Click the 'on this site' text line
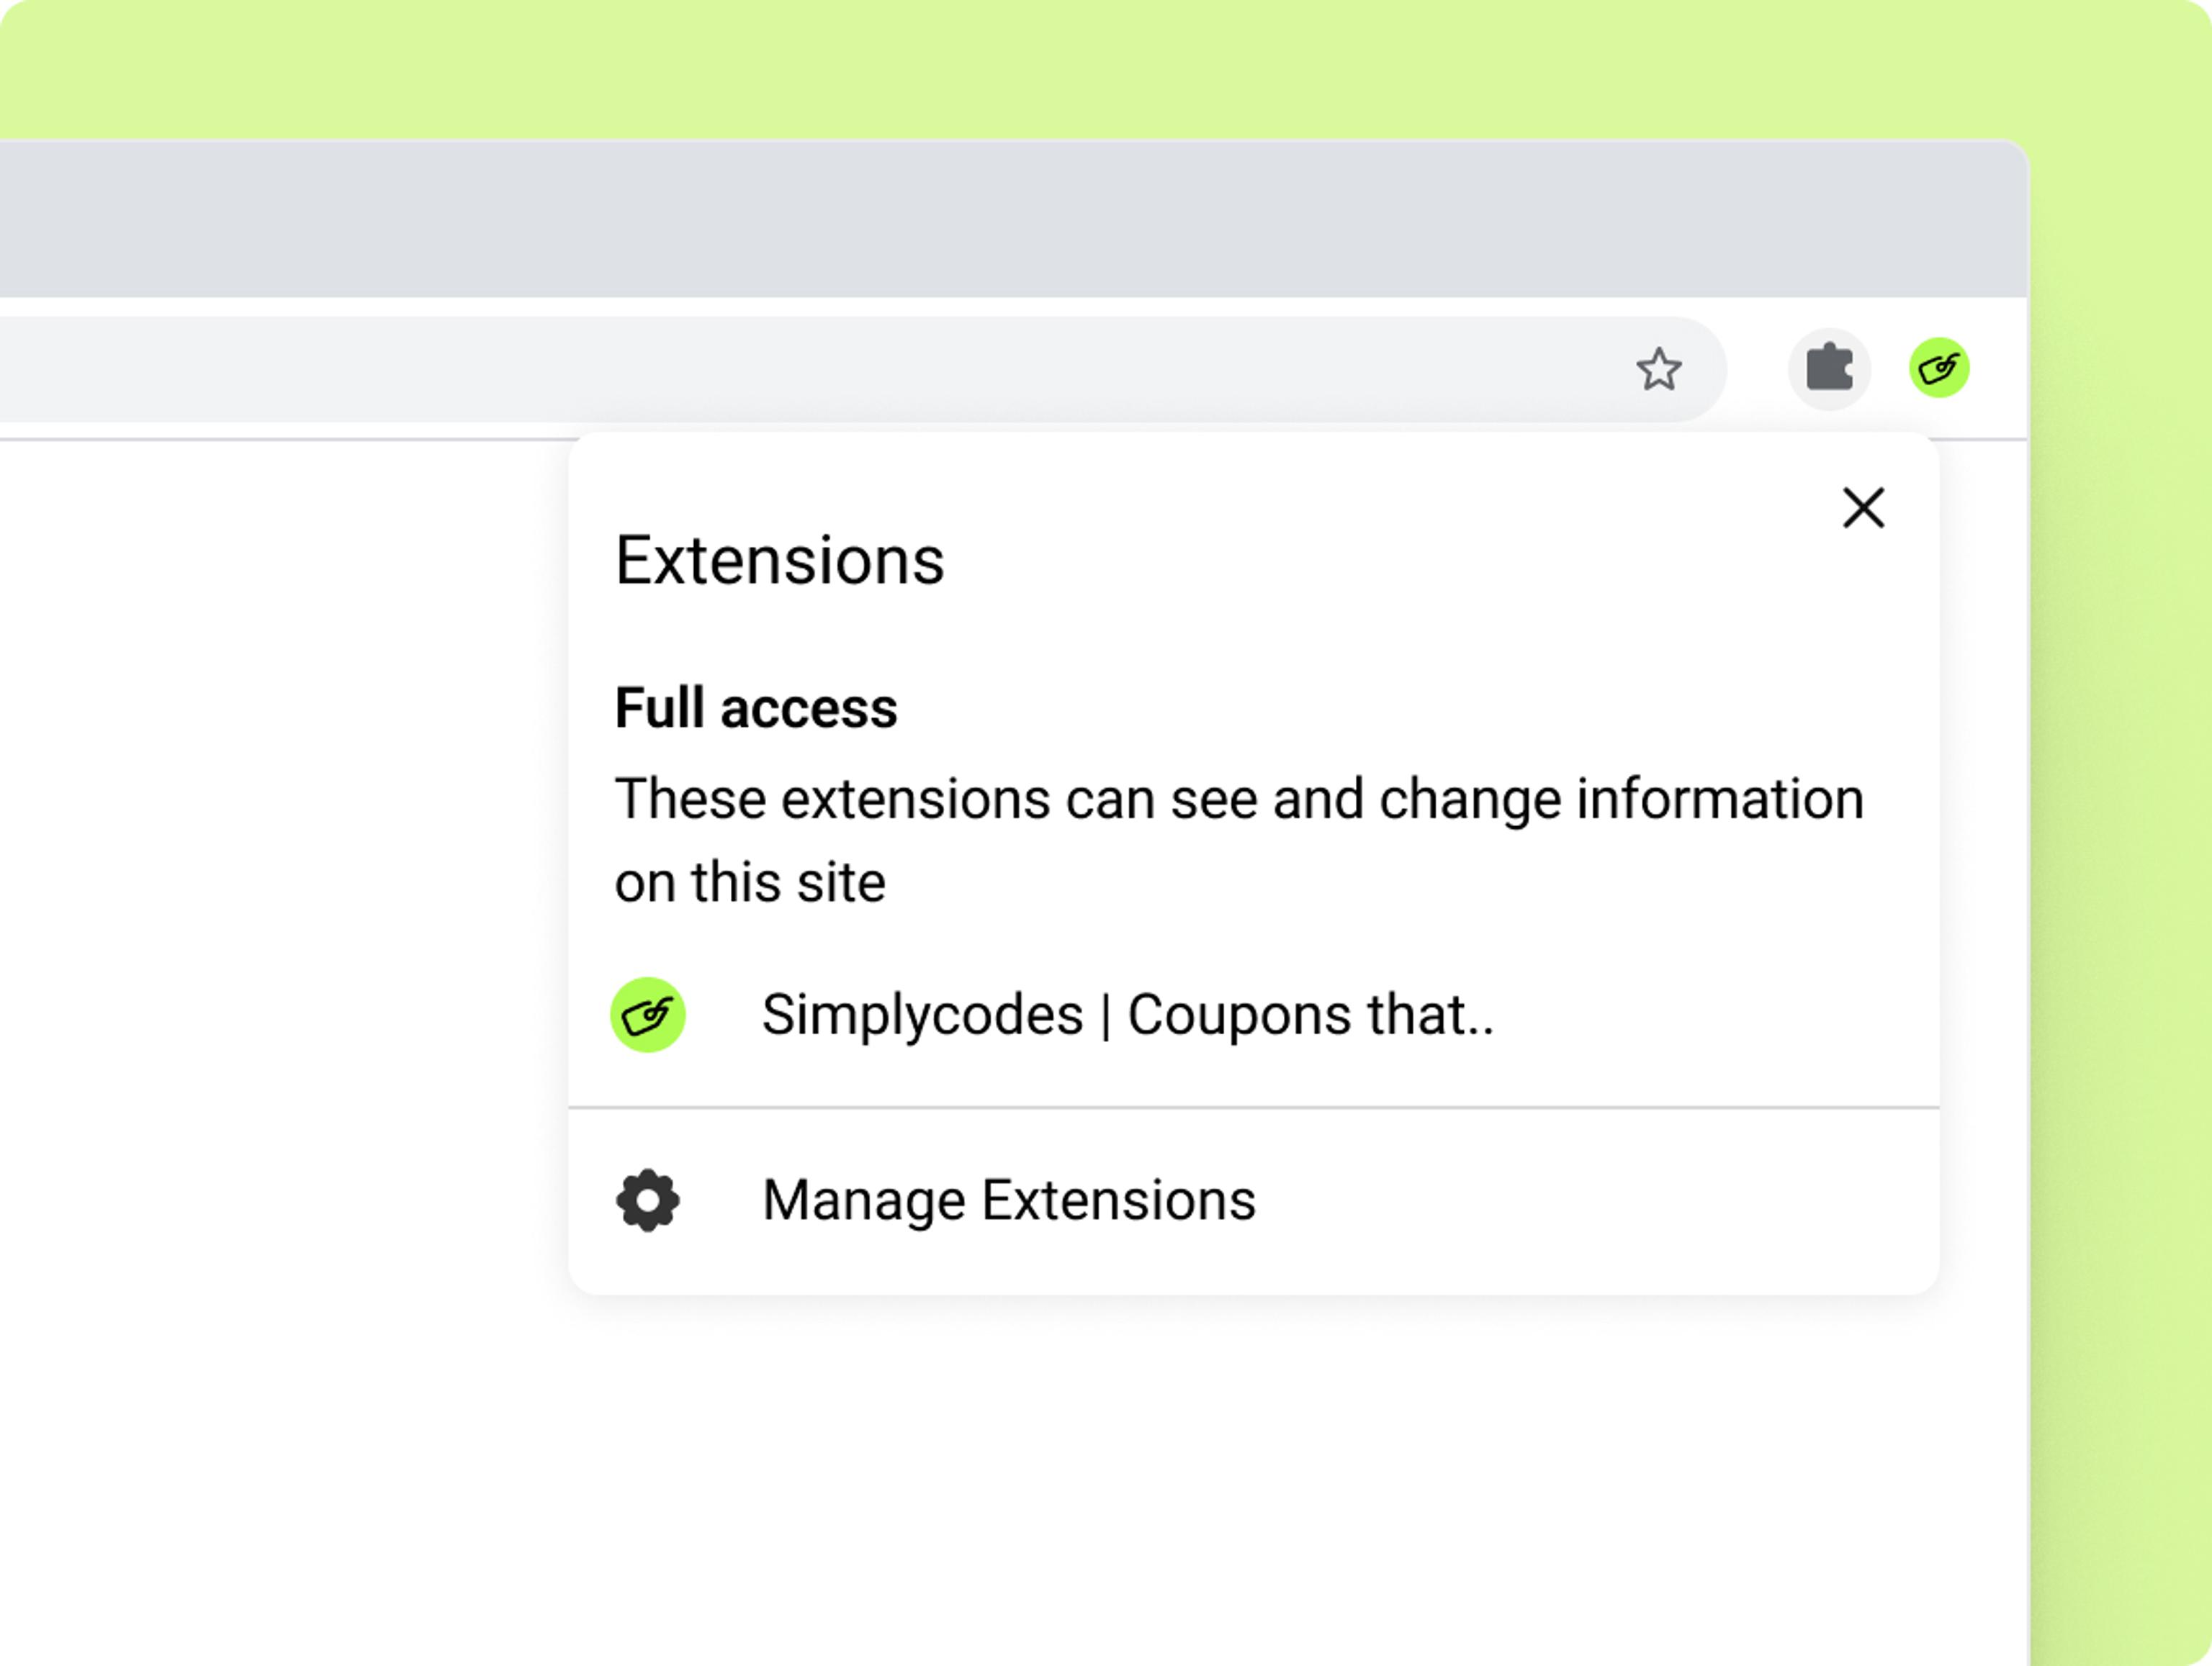The image size is (2212, 1666). coord(749,882)
